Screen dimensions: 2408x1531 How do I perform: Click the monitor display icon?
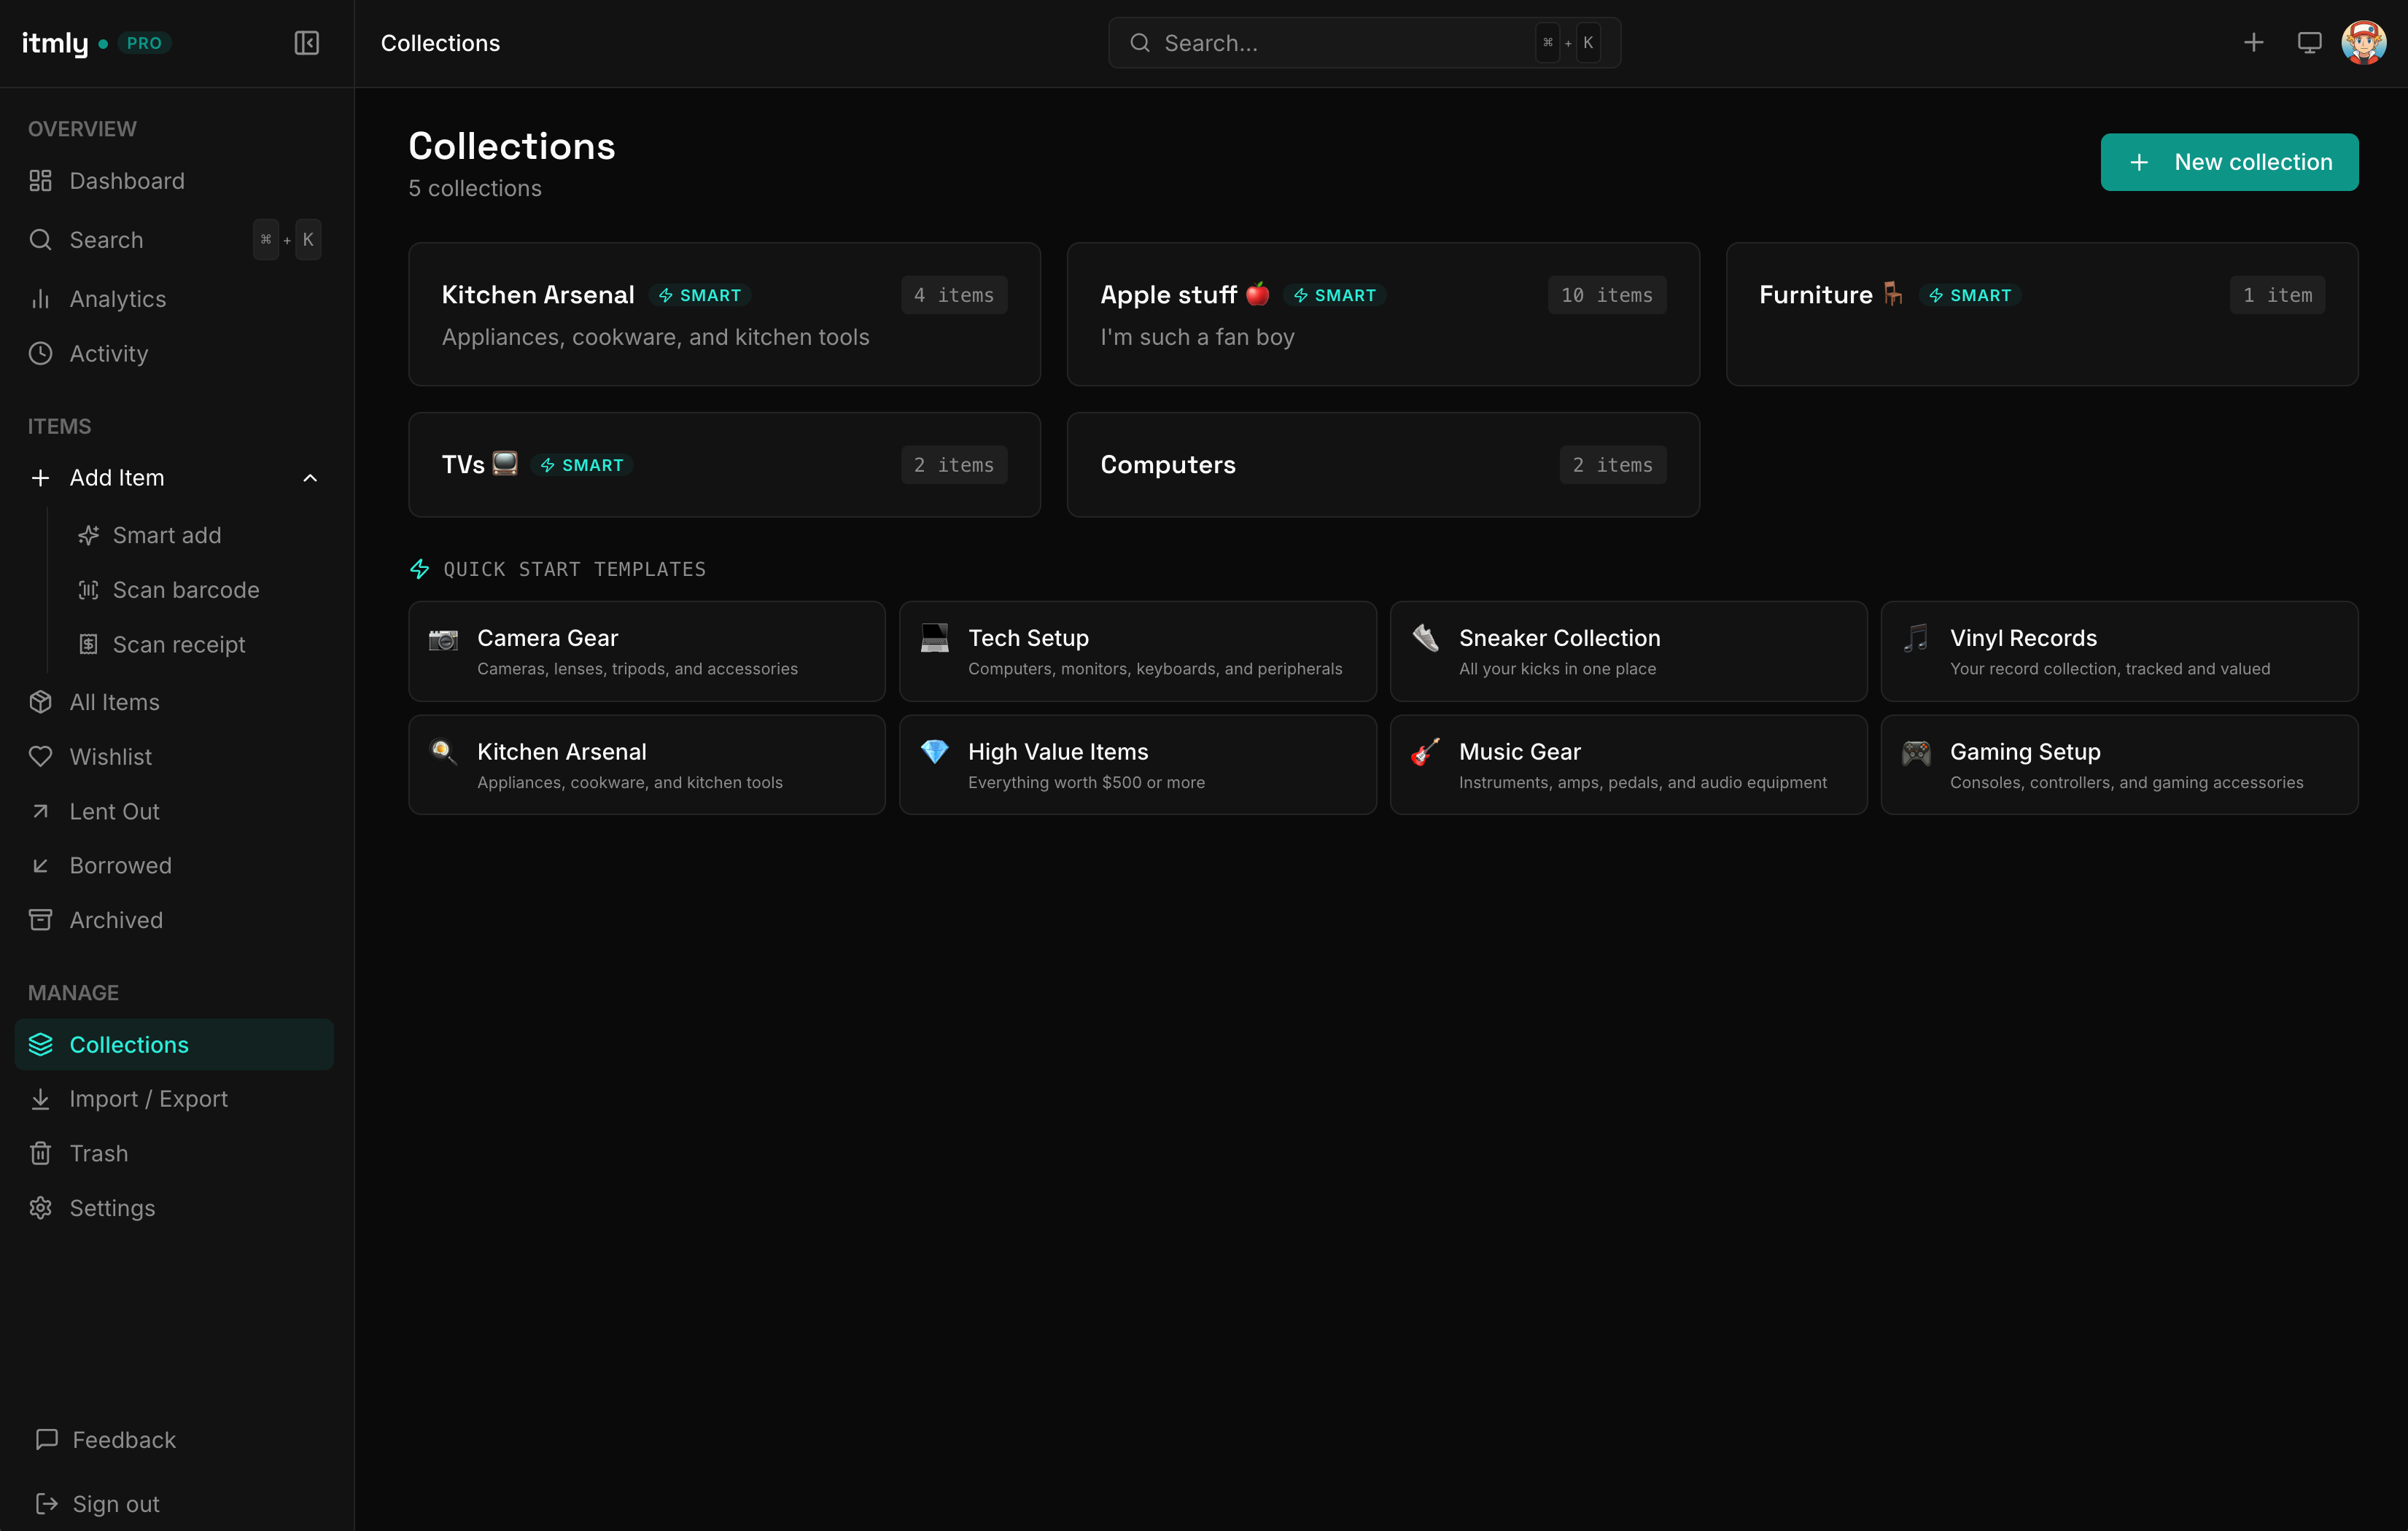(x=2309, y=43)
